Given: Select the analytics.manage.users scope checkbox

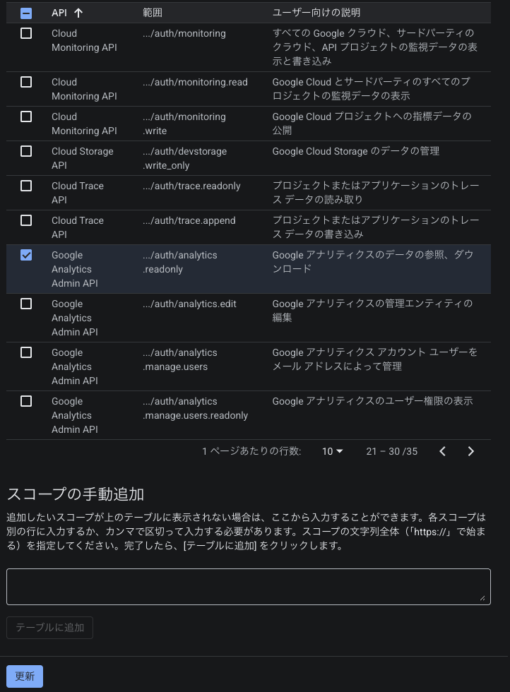Looking at the screenshot, I should pos(26,352).
